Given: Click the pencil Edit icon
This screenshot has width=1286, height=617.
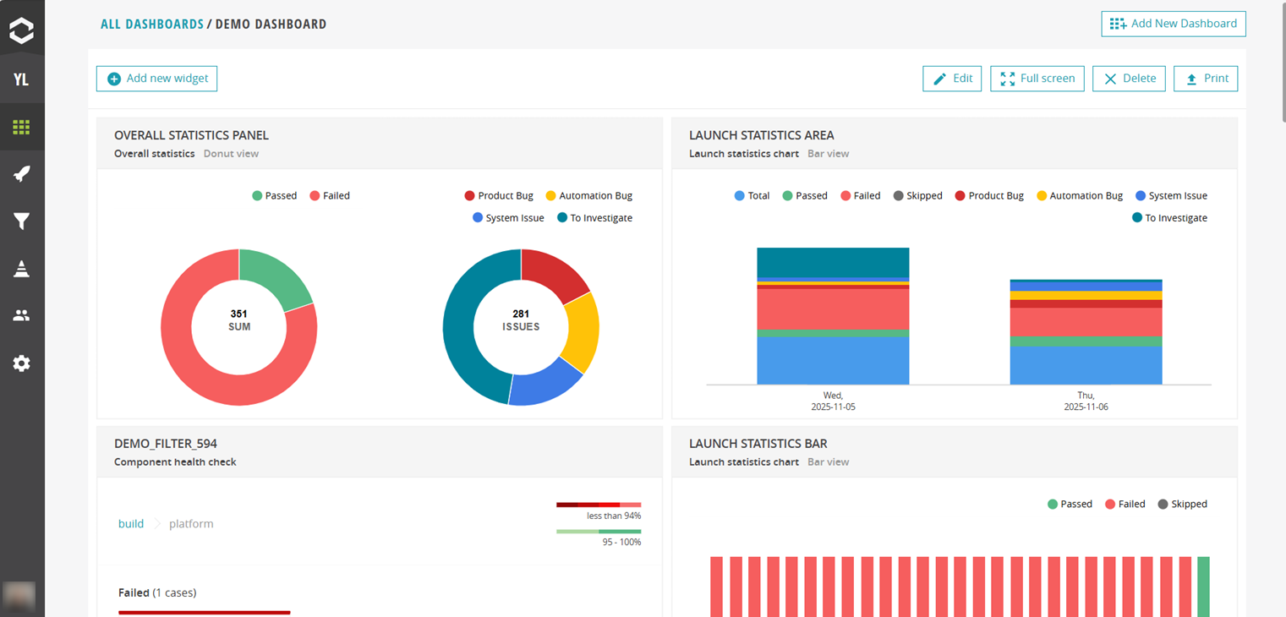Looking at the screenshot, I should tap(941, 78).
